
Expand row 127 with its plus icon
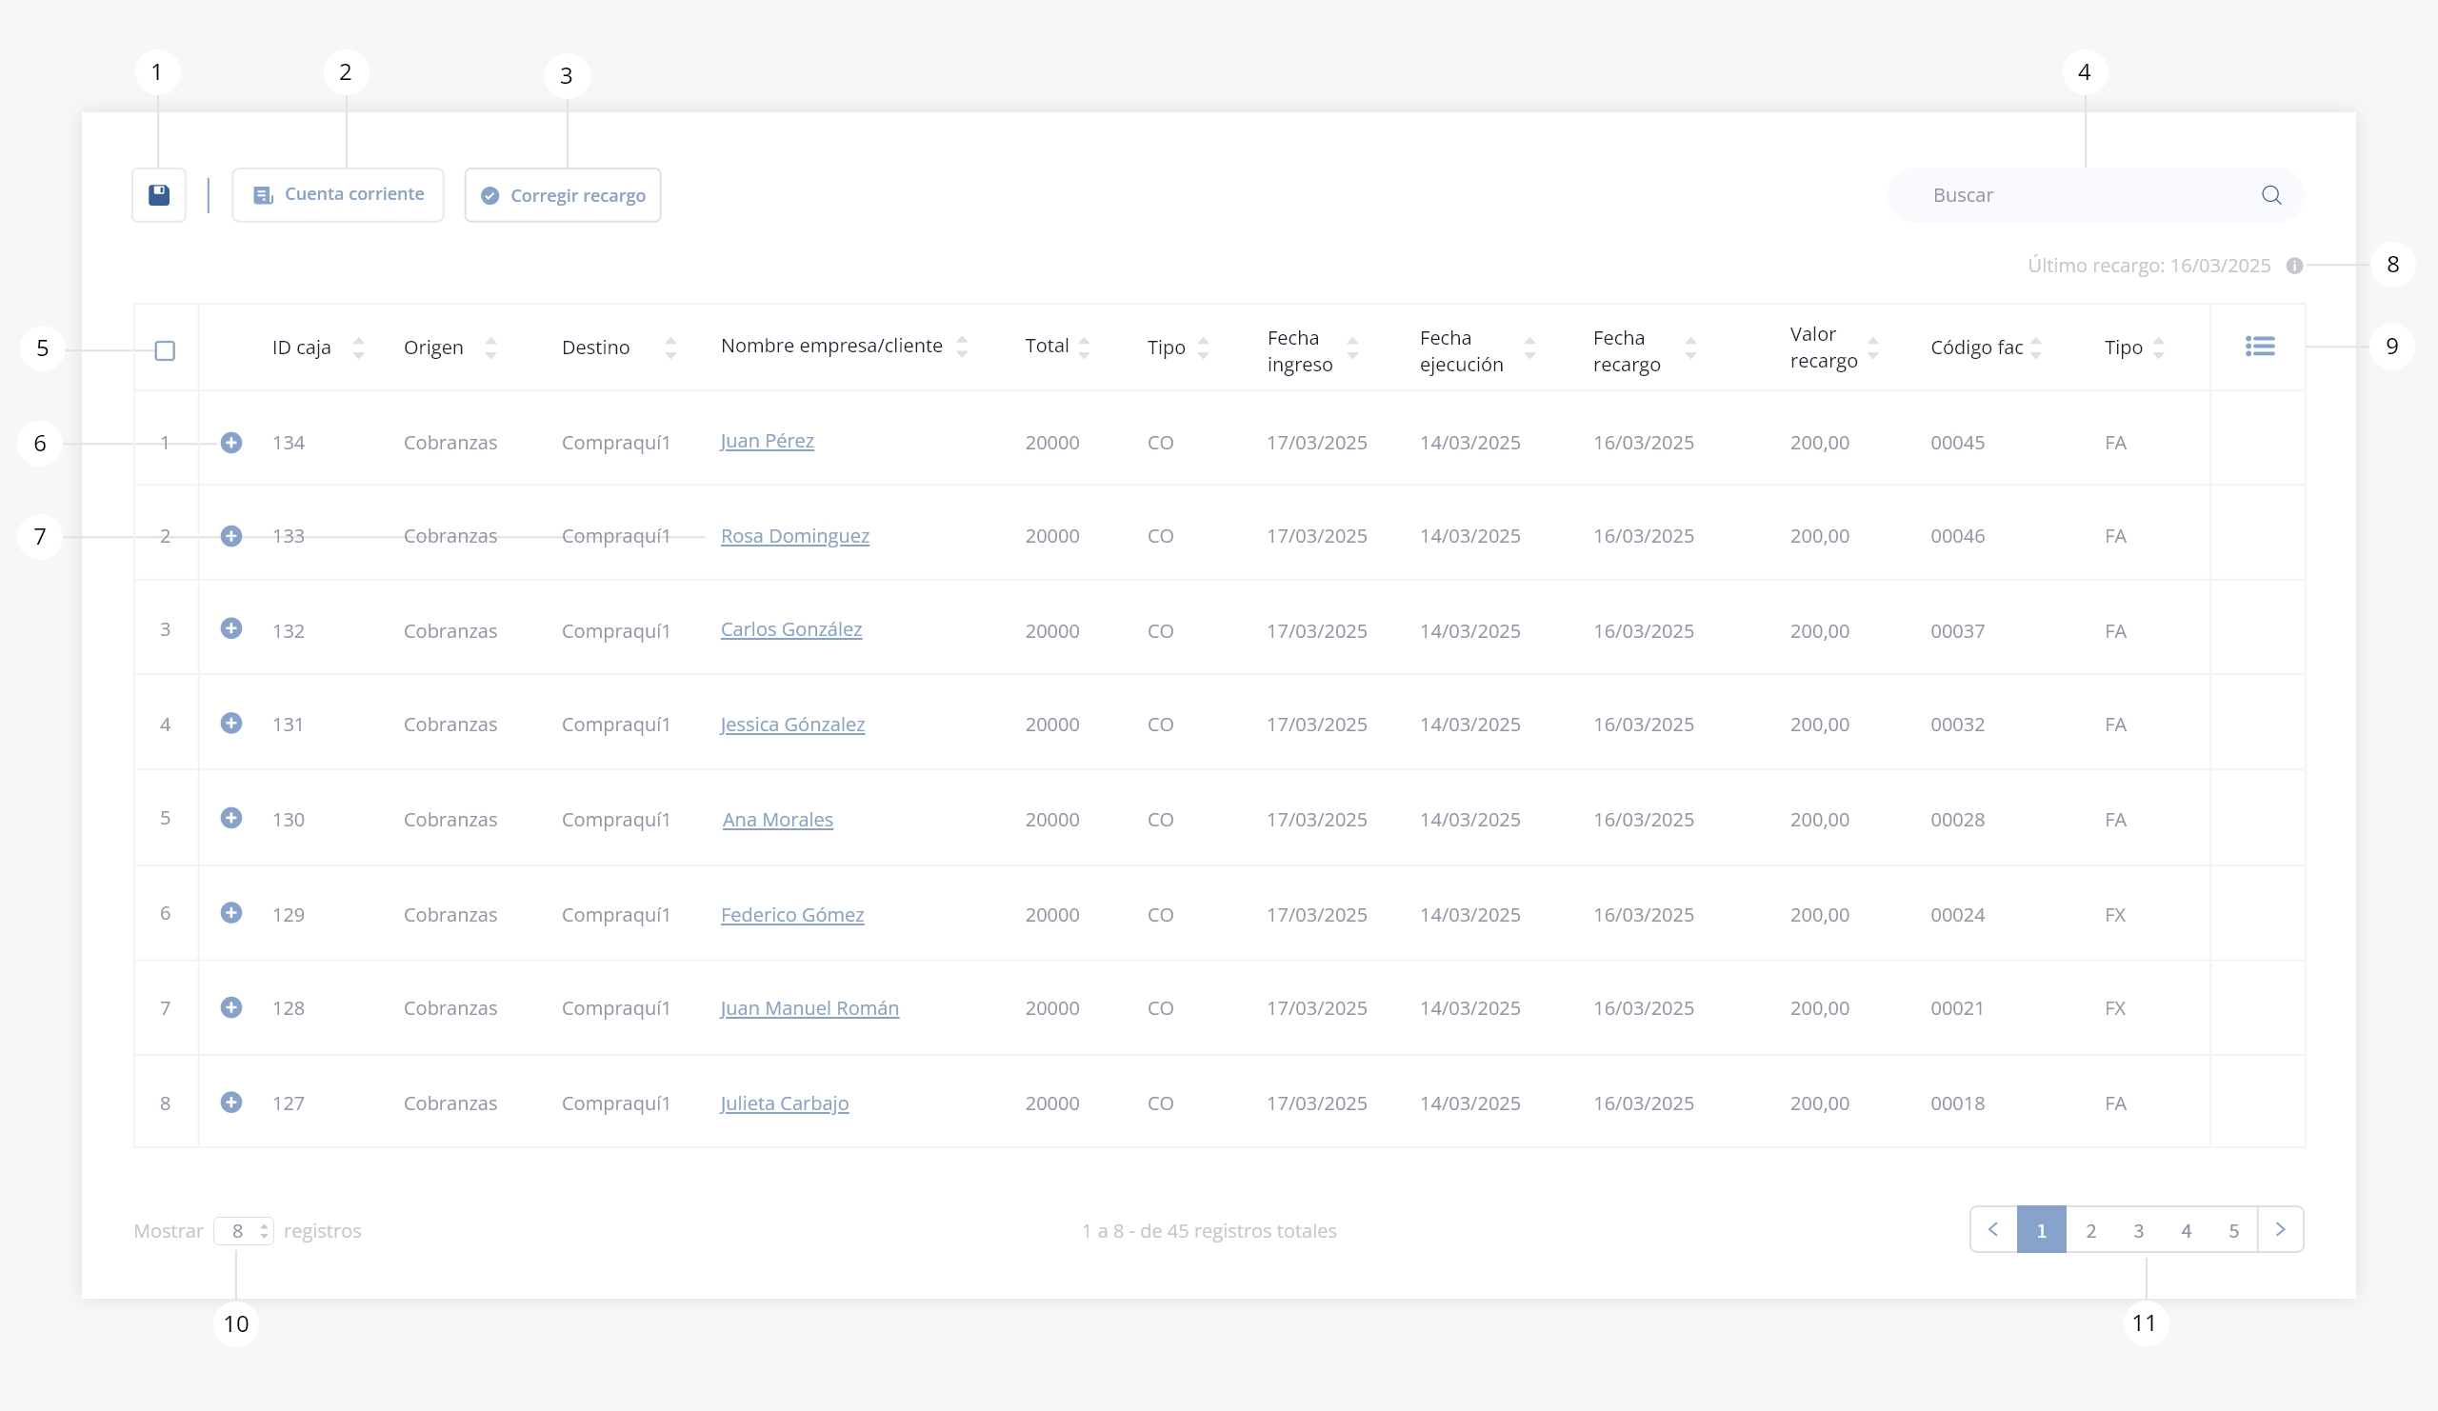(x=231, y=1103)
